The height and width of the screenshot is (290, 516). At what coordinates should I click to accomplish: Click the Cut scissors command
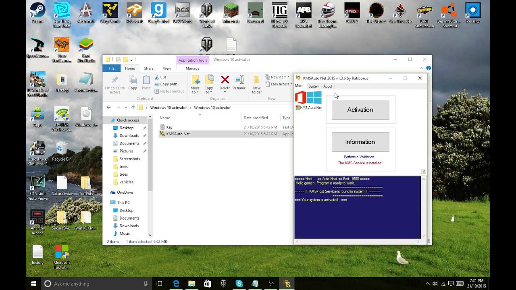160,77
